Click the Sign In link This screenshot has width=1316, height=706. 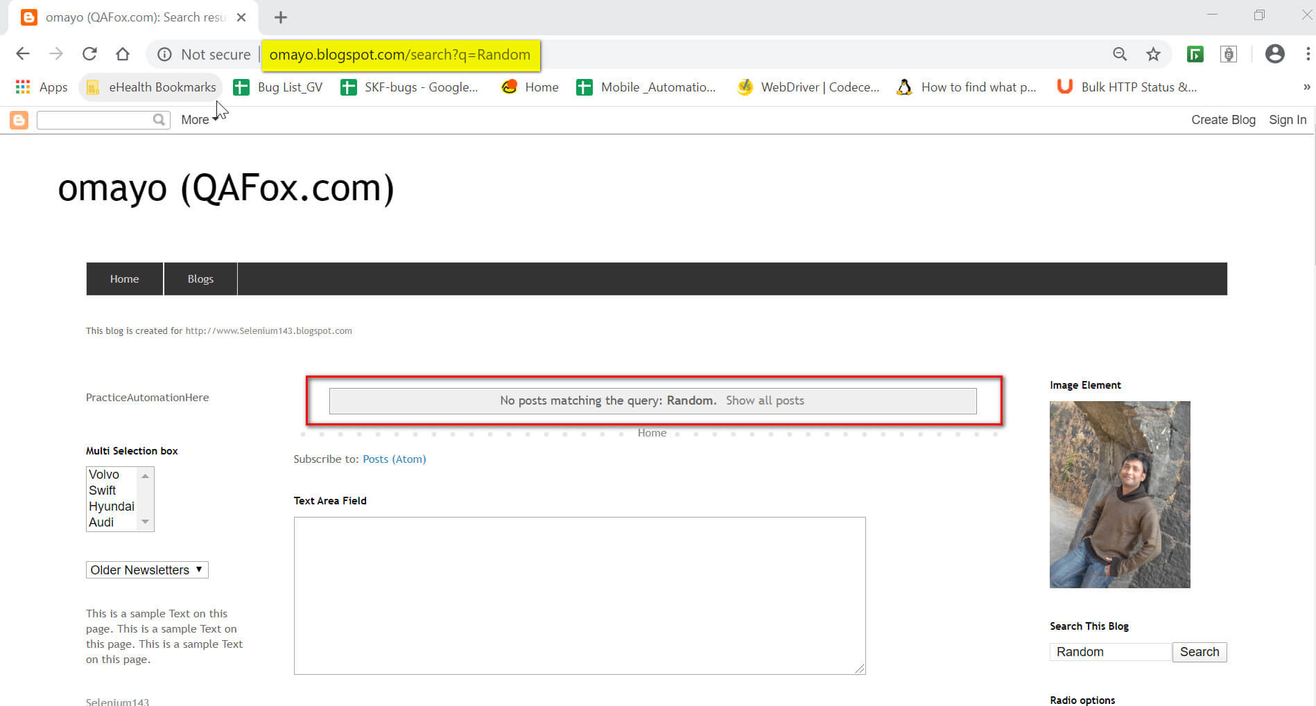[x=1288, y=120]
